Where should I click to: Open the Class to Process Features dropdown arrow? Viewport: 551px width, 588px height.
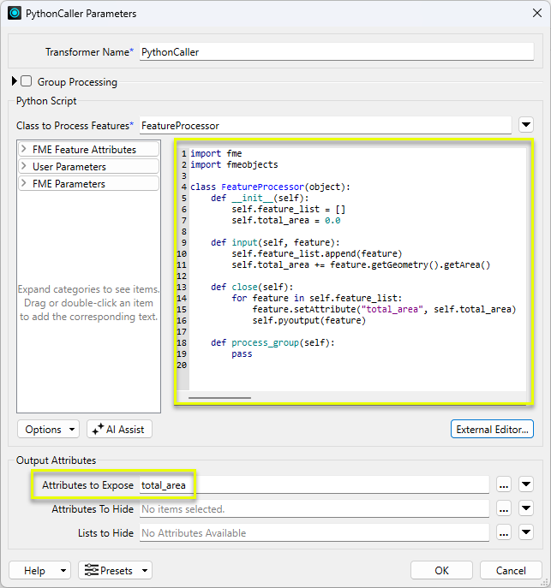526,126
